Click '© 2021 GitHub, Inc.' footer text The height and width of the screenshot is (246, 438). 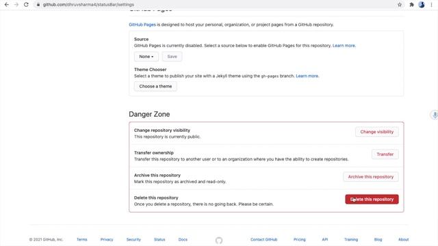coord(46,239)
